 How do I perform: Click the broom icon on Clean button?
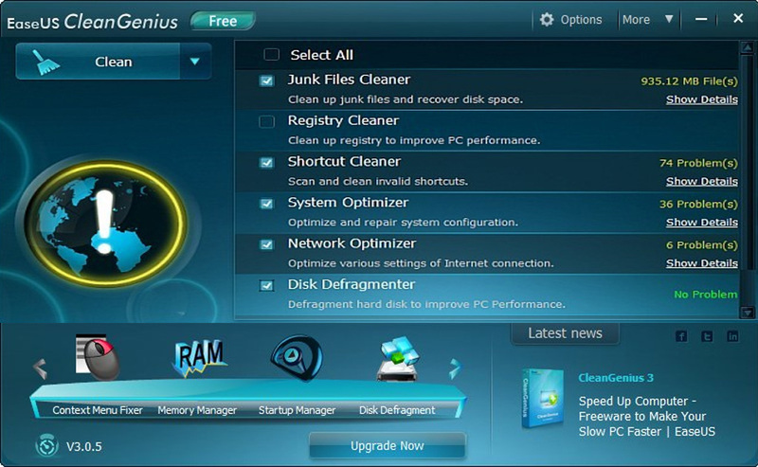coord(45,63)
